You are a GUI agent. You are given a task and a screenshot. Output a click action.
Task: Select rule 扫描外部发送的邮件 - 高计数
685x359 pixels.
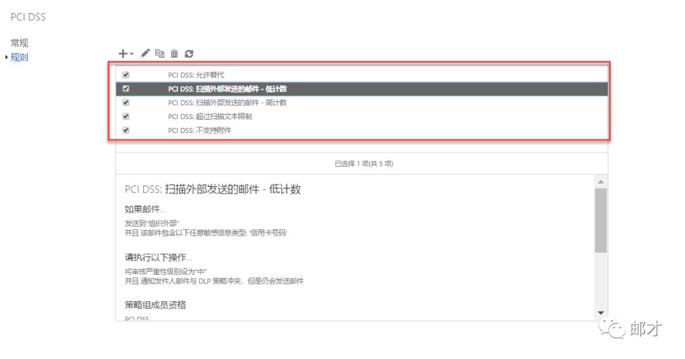pos(227,103)
